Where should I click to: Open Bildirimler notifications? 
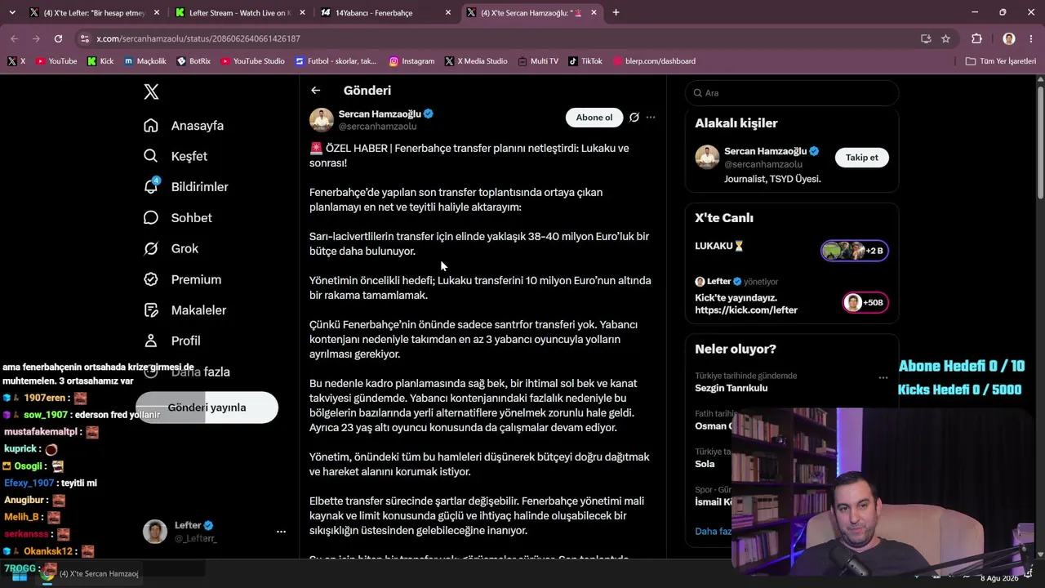(185, 187)
